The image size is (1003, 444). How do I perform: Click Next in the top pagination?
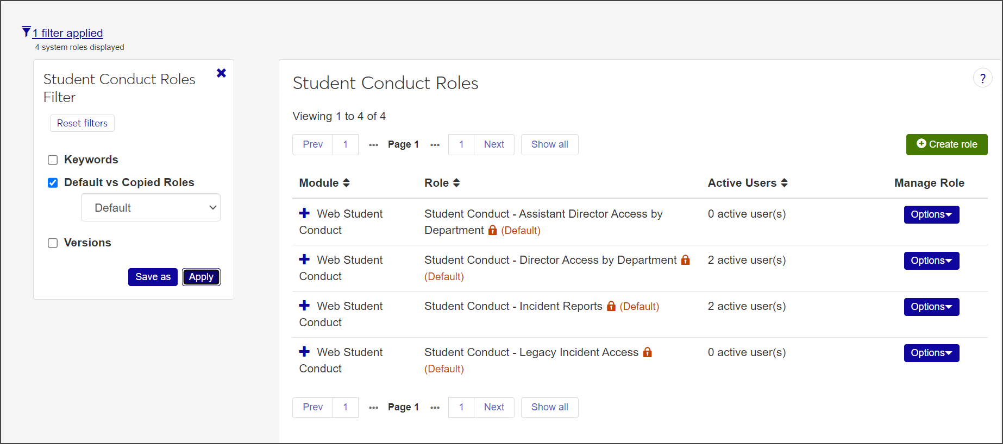click(x=494, y=144)
